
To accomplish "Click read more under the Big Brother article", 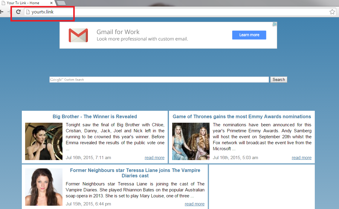I will tap(155, 158).
